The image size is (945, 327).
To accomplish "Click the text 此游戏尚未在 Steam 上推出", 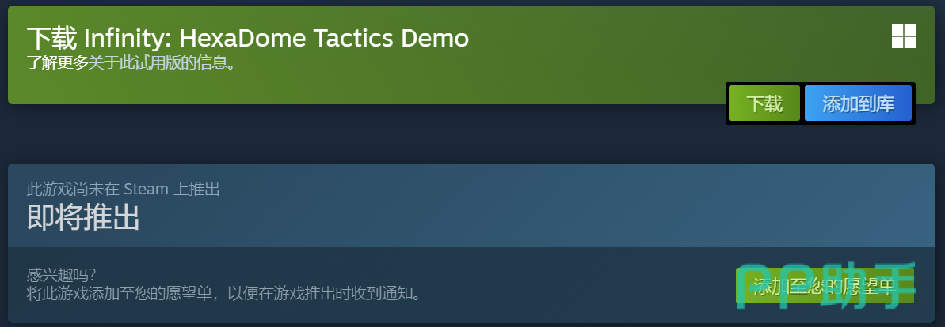I will pyautogui.click(x=123, y=190).
